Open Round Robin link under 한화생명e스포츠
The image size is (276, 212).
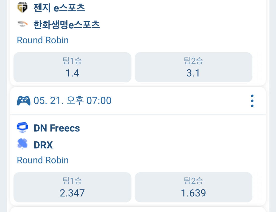43,40
